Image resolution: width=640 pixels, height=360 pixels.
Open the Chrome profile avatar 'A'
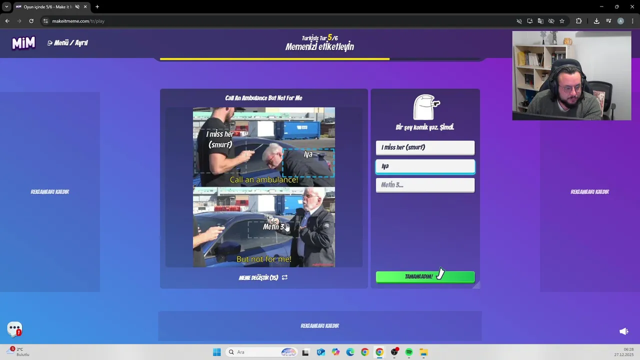pyautogui.click(x=620, y=21)
